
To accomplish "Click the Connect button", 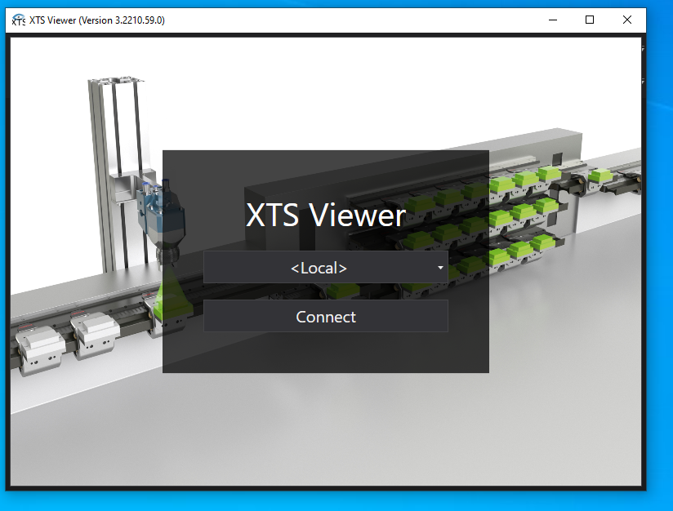I will click(x=326, y=316).
